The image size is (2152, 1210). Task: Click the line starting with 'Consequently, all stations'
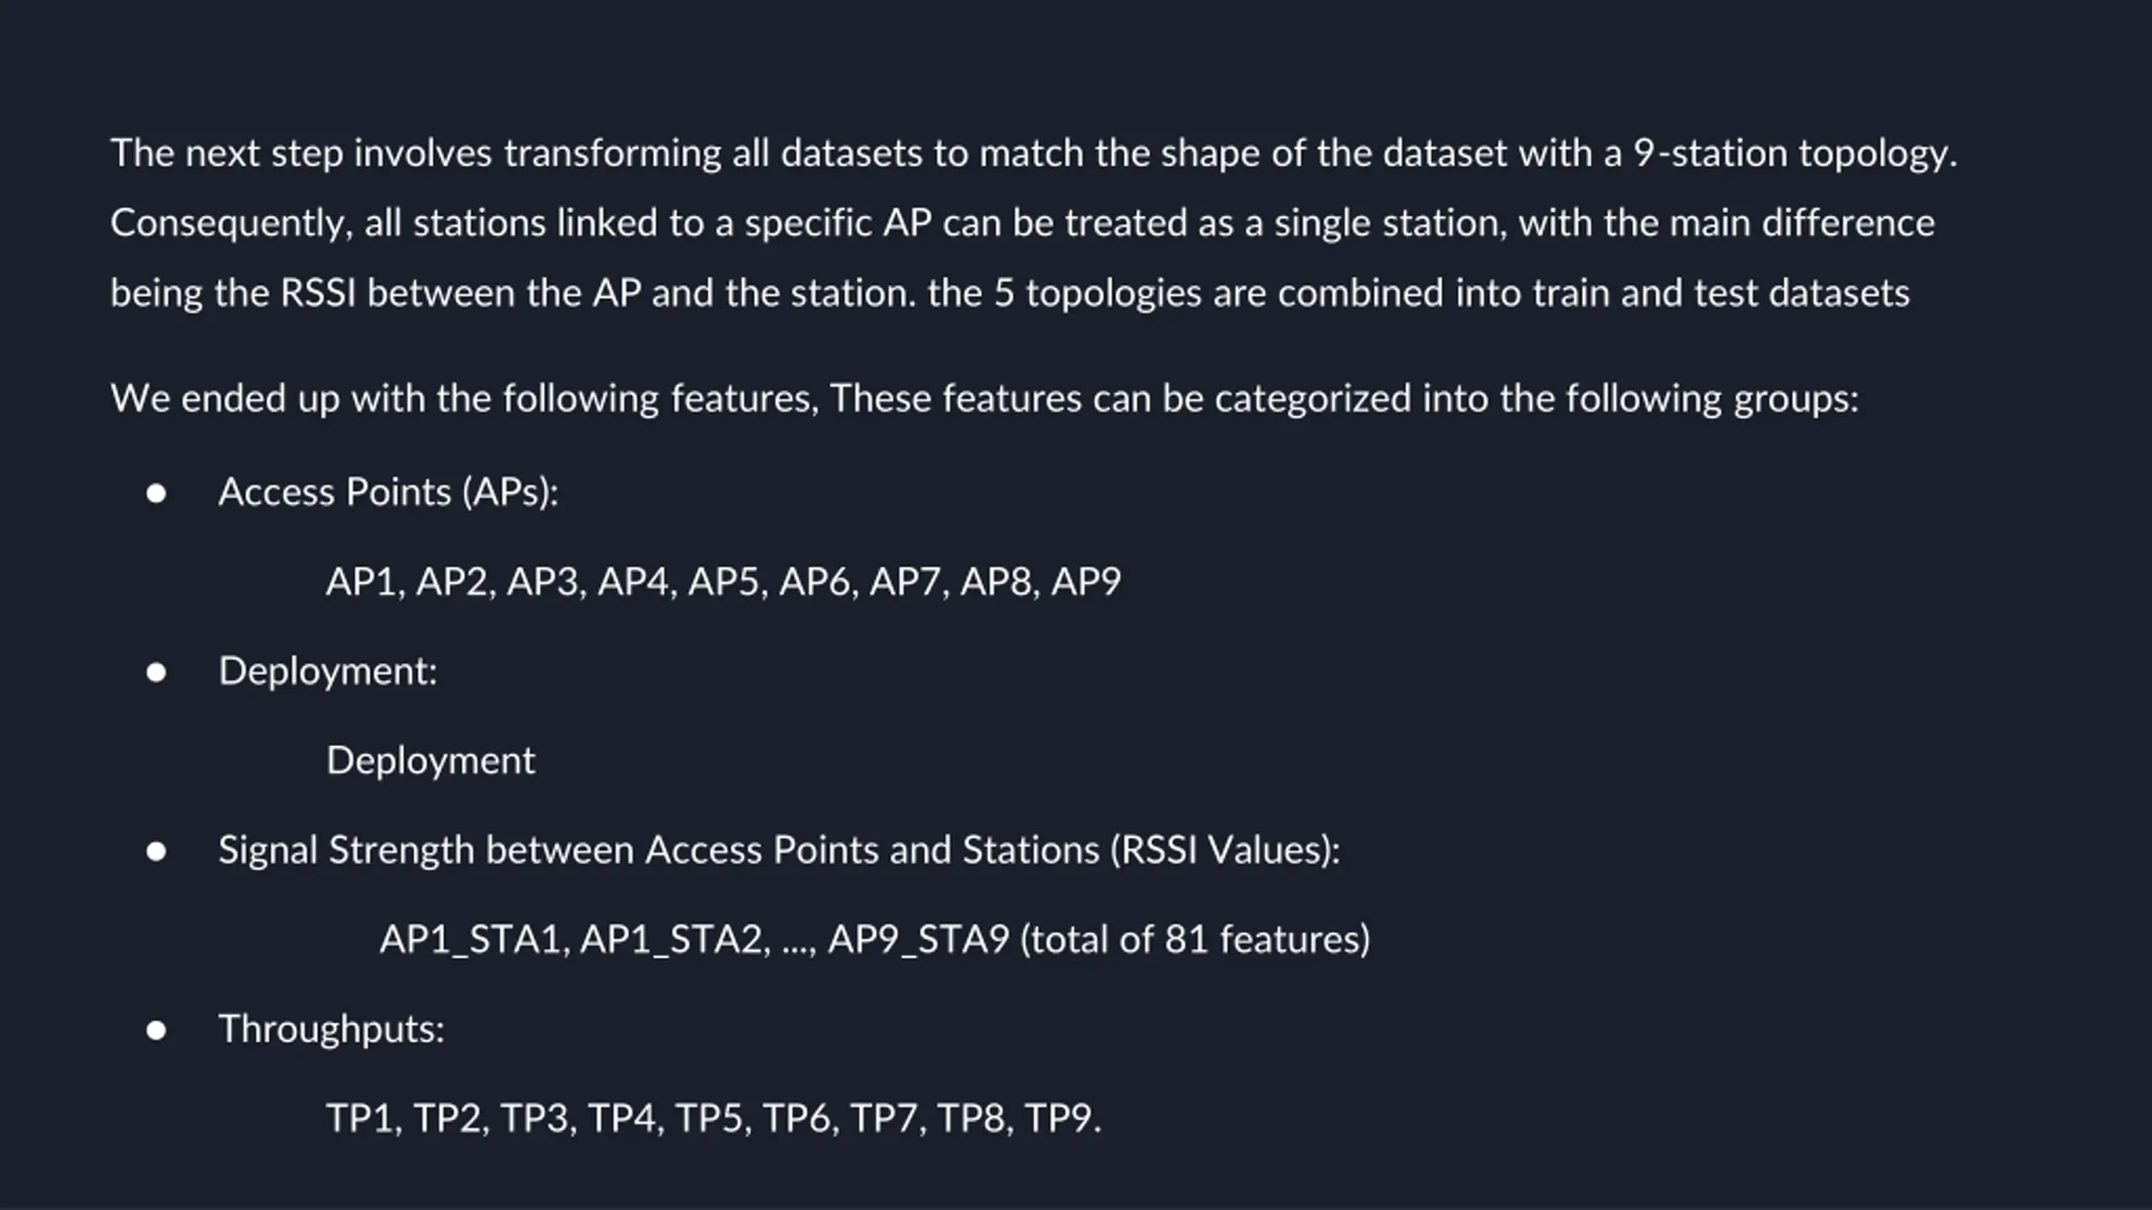click(1022, 224)
